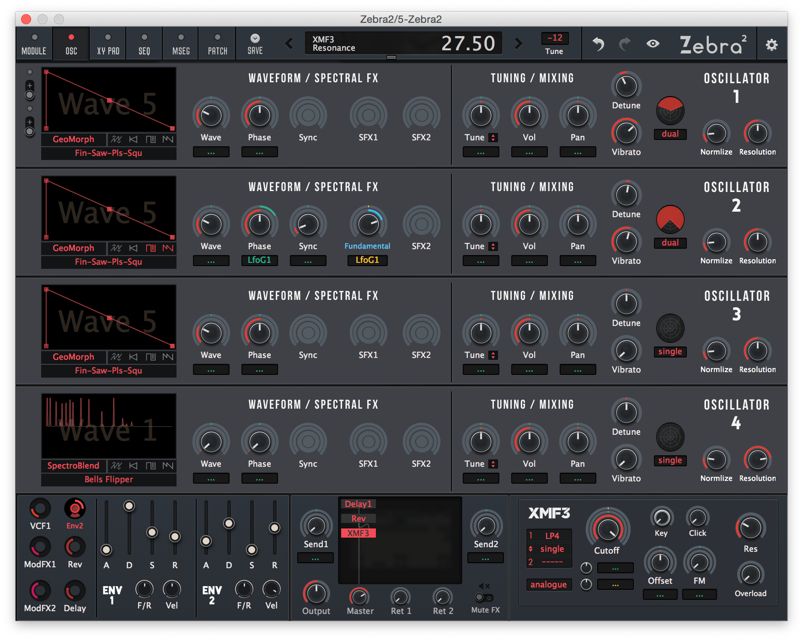Go to previous preset with left arrow

click(289, 44)
